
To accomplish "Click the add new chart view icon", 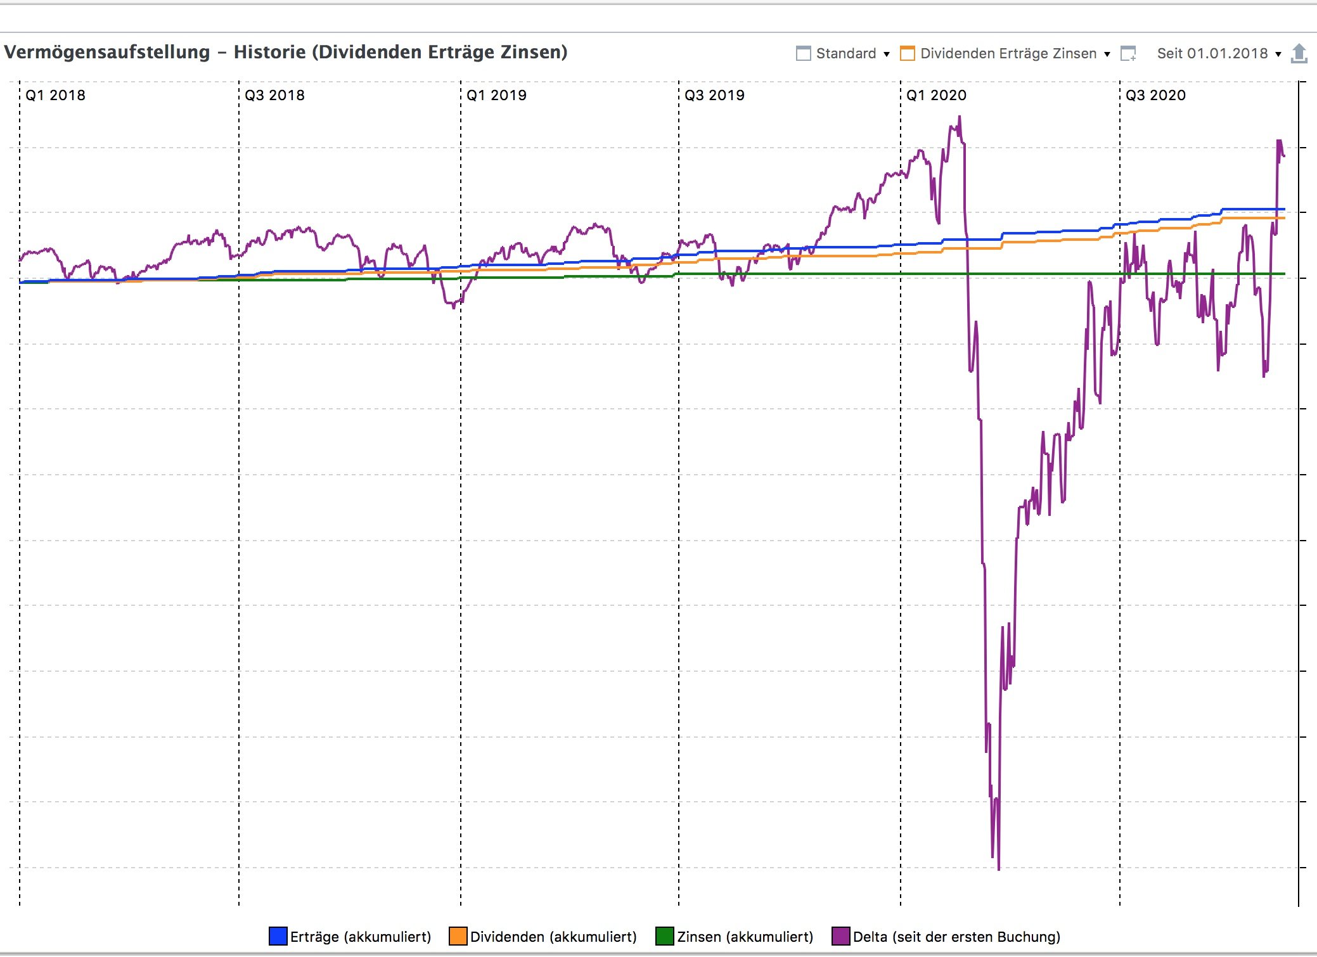I will click(1128, 54).
